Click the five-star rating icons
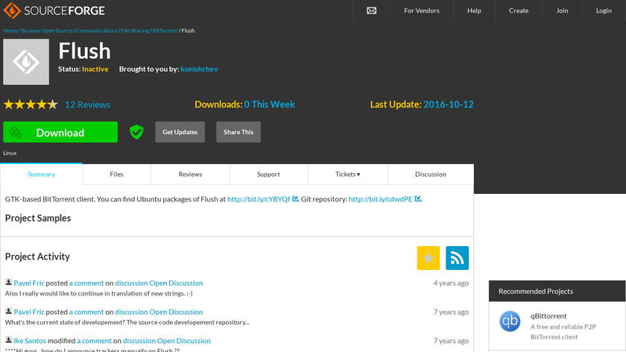This screenshot has width=626, height=352. (x=31, y=104)
